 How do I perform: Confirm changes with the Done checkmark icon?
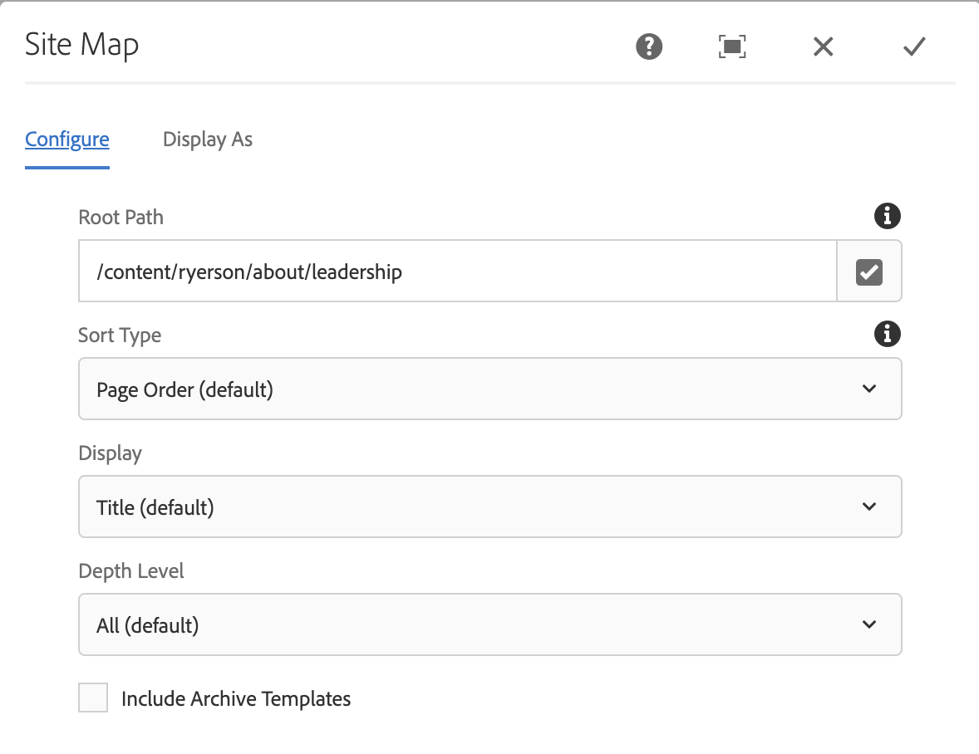914,47
